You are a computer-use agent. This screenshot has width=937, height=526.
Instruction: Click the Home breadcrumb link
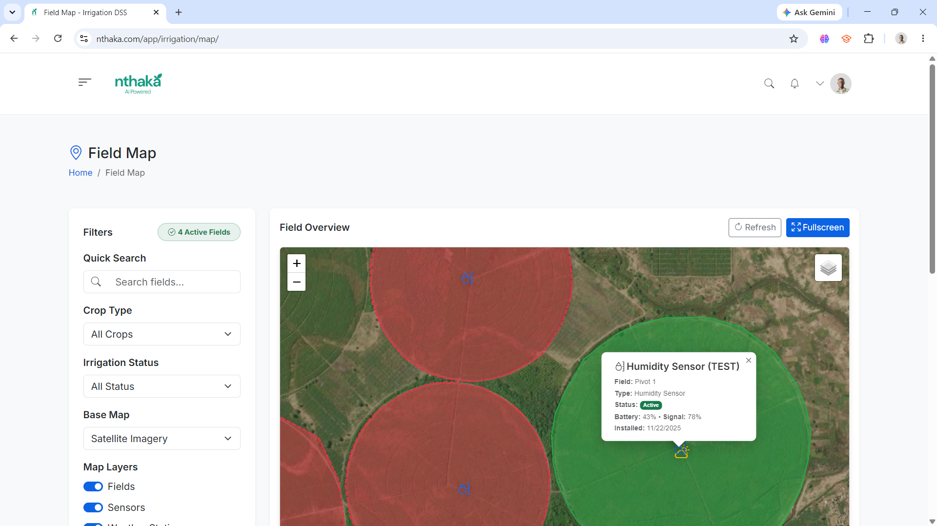click(81, 173)
